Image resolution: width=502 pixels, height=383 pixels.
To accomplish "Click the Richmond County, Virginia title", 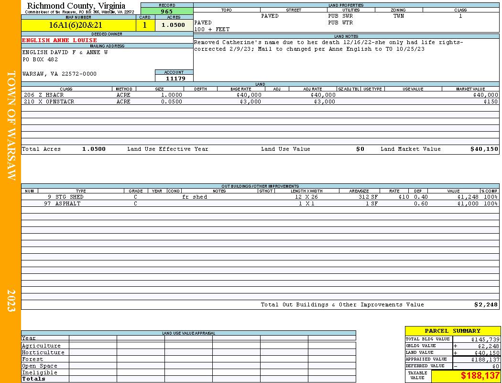I will point(76,5).
